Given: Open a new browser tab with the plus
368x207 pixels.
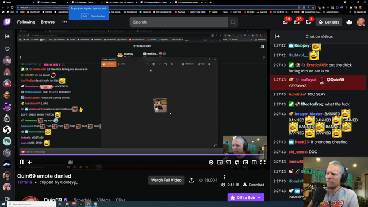Looking at the screenshot, I should click(x=210, y=2).
